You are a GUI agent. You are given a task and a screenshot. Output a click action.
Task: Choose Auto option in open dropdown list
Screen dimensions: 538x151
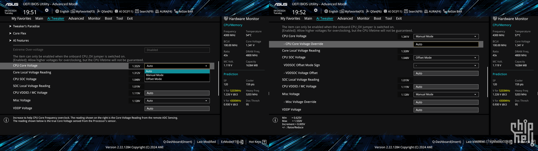(x=177, y=71)
